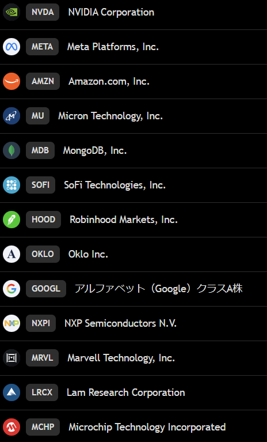267x442 pixels.
Task: Select the HOOD ticker badge
Action: 43,220
